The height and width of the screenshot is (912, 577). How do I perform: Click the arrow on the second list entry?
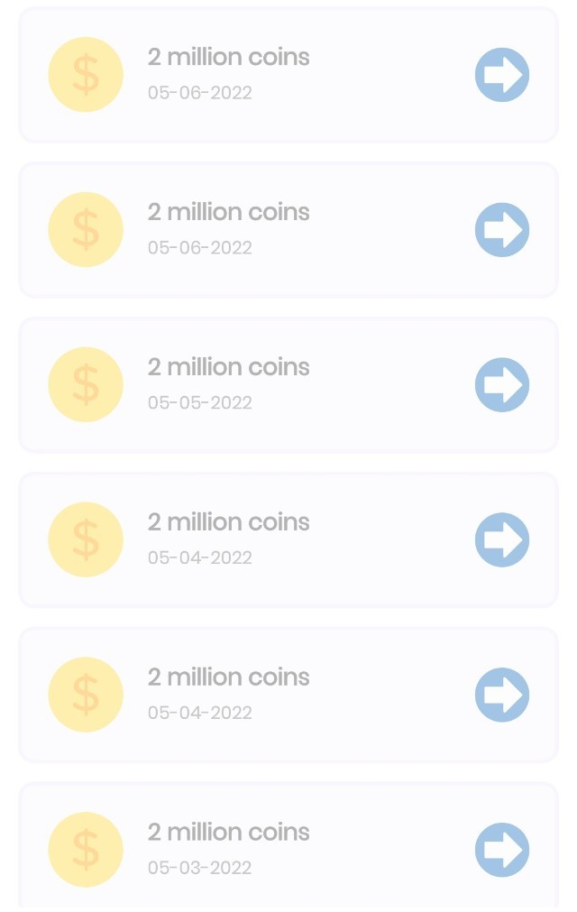pyautogui.click(x=502, y=230)
